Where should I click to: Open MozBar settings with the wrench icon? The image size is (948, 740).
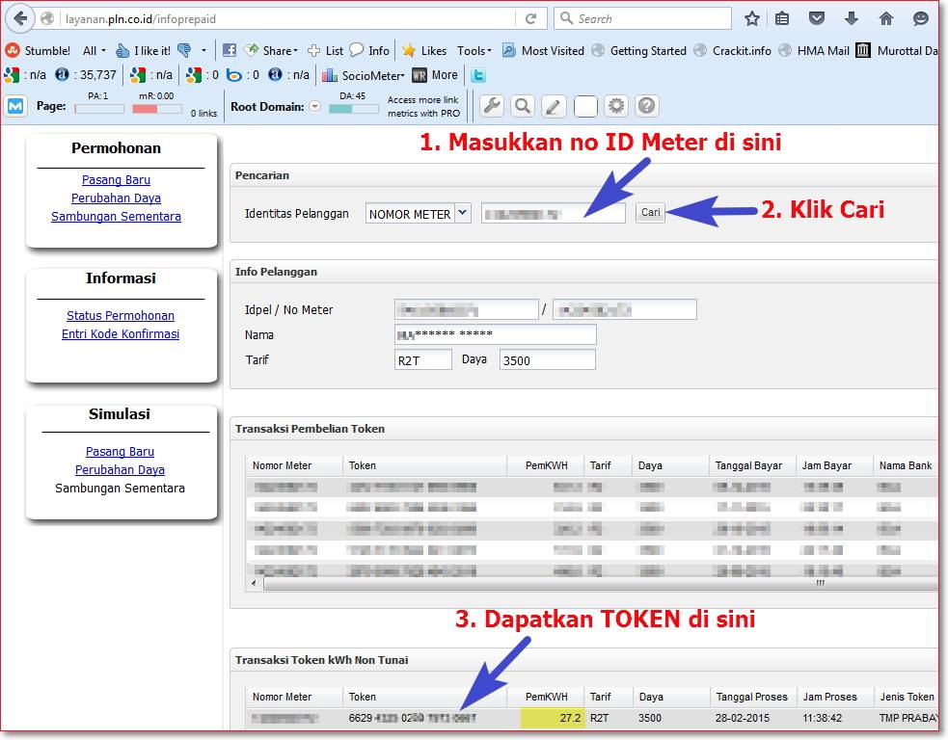pyautogui.click(x=491, y=106)
